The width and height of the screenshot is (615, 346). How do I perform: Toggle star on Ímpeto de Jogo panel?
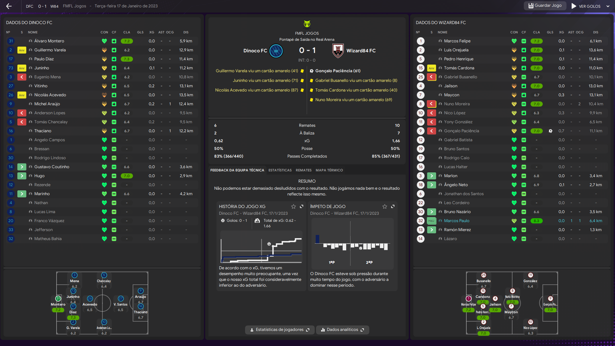pos(384,206)
